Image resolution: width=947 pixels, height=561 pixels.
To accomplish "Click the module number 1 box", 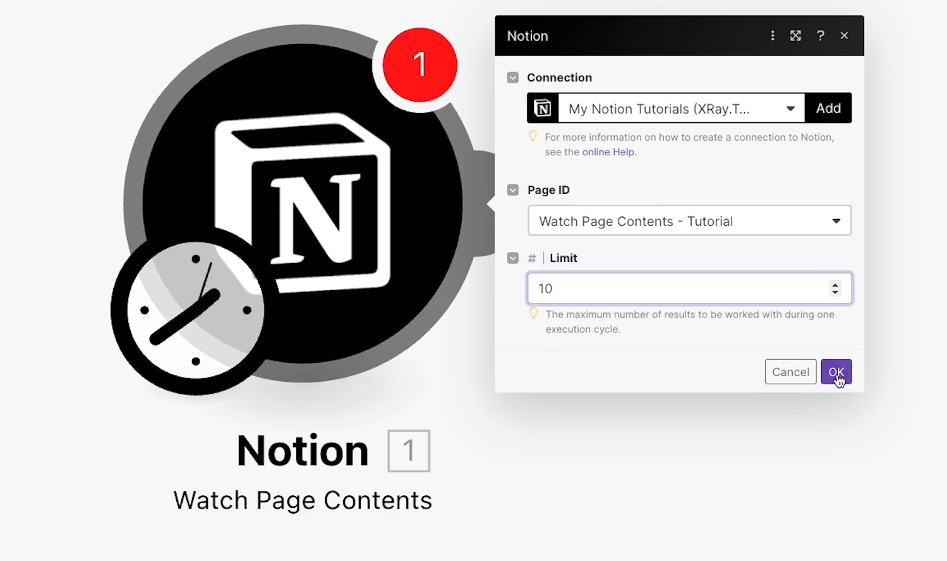I will (409, 451).
